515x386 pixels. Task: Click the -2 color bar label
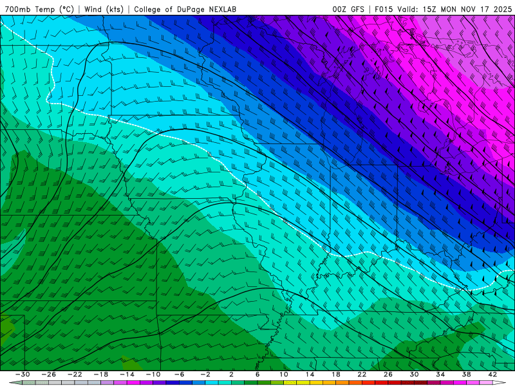tap(205, 374)
